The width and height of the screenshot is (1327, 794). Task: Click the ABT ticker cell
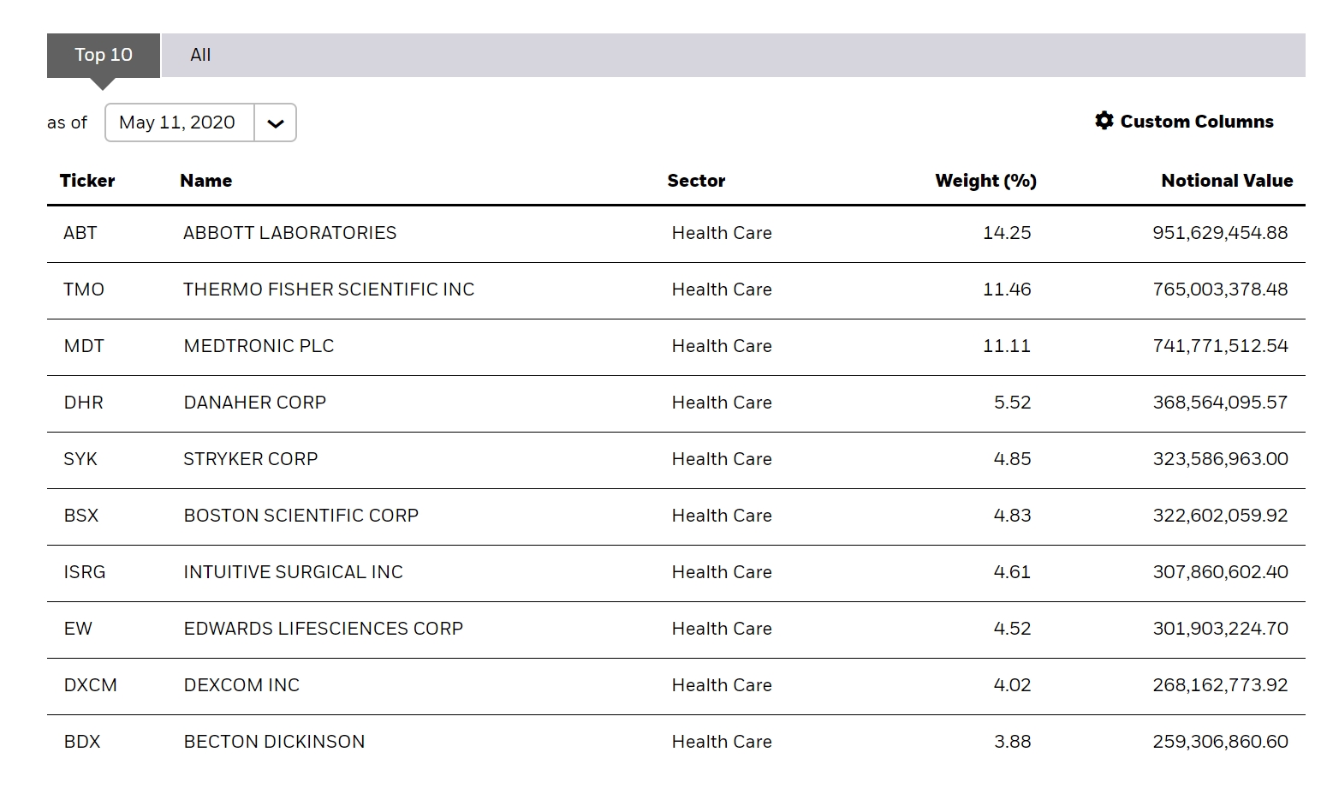pyautogui.click(x=80, y=233)
